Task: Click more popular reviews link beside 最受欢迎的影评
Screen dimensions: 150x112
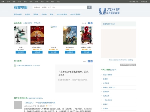Action: (x=32, y=98)
